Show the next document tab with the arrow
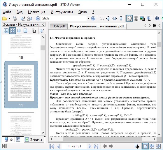163x150 pixels. (x=150, y=26)
